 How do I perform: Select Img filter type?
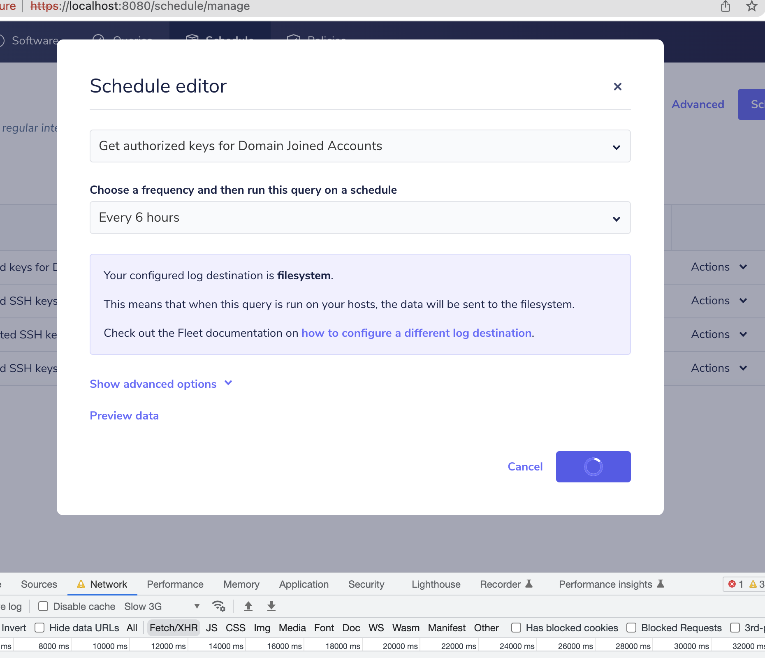coord(262,628)
